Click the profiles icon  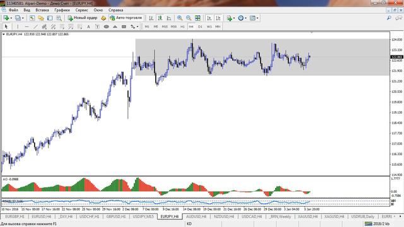[x=18, y=18]
